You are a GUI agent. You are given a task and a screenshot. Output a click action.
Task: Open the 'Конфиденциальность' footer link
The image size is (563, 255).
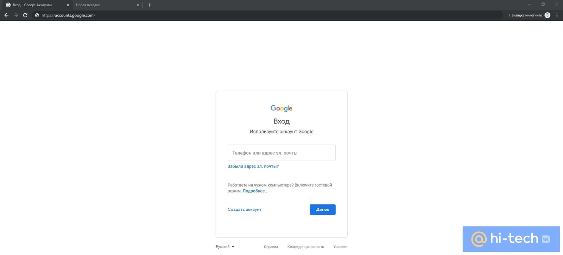[306, 247]
